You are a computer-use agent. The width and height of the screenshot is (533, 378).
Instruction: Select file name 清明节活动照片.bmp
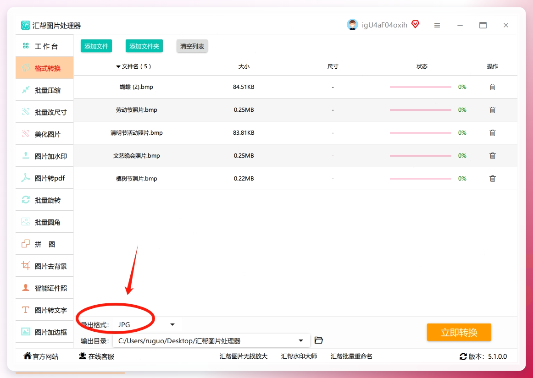(x=136, y=133)
